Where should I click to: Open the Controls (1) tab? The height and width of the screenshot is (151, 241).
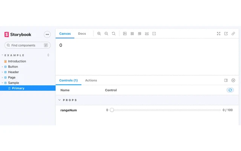click(x=69, y=80)
